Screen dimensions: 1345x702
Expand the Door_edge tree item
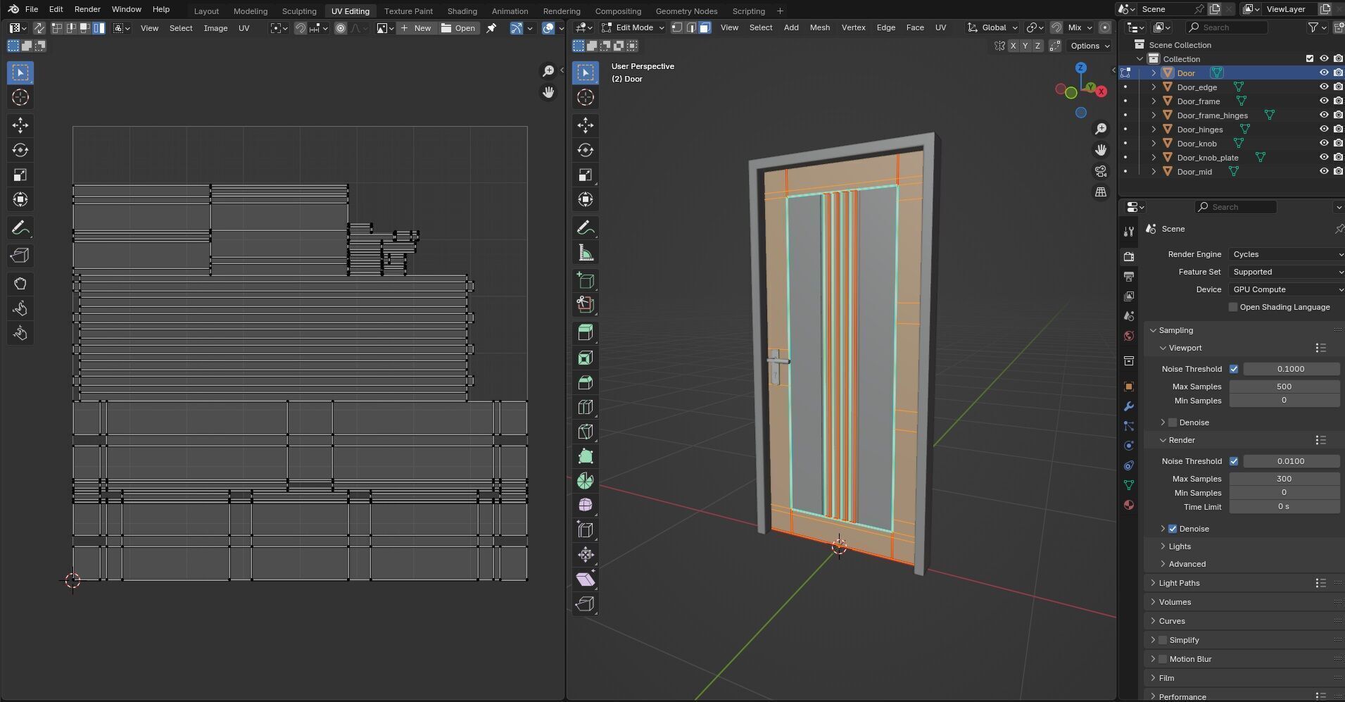pos(1154,87)
